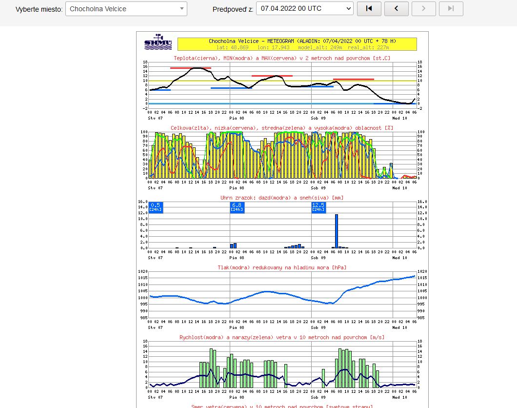The width and height of the screenshot is (517, 408).
Task: Click the SHMU logo in the meteogram
Action: tap(158, 42)
